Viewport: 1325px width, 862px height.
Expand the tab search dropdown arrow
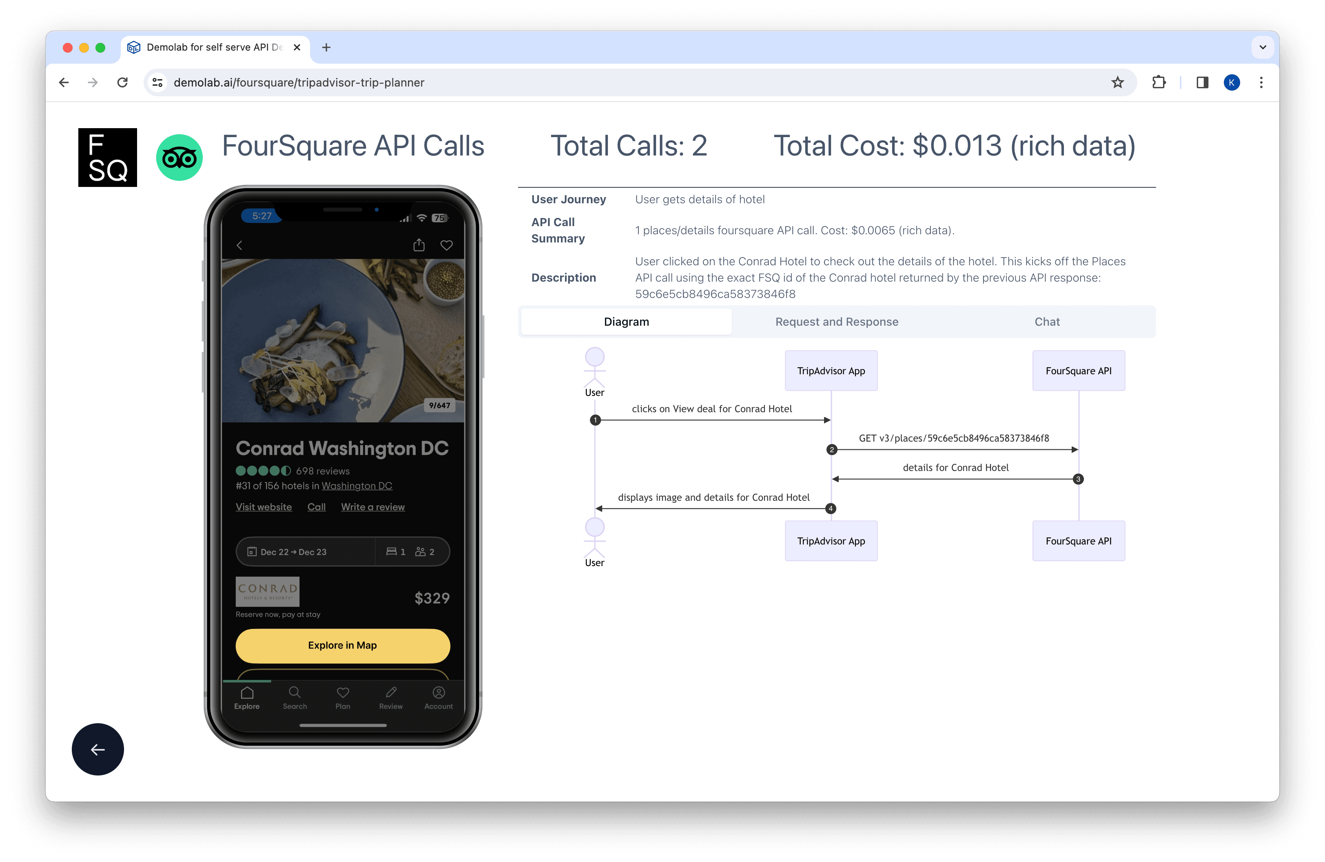(x=1263, y=47)
